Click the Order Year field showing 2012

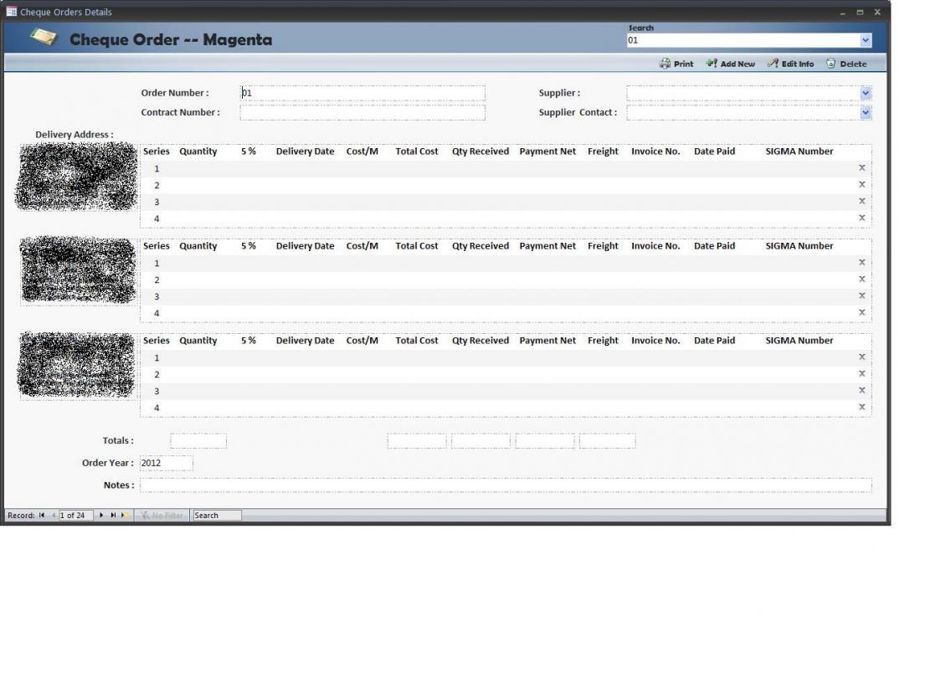click(166, 463)
